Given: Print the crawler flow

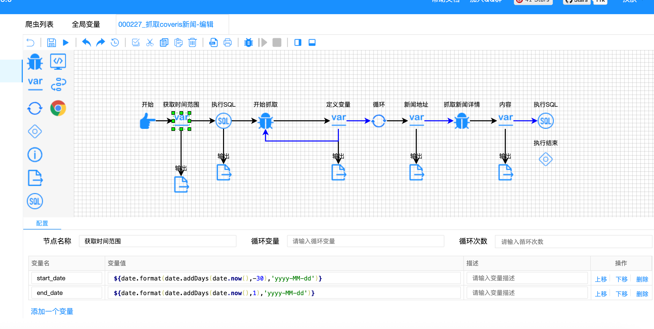Looking at the screenshot, I should 228,42.
